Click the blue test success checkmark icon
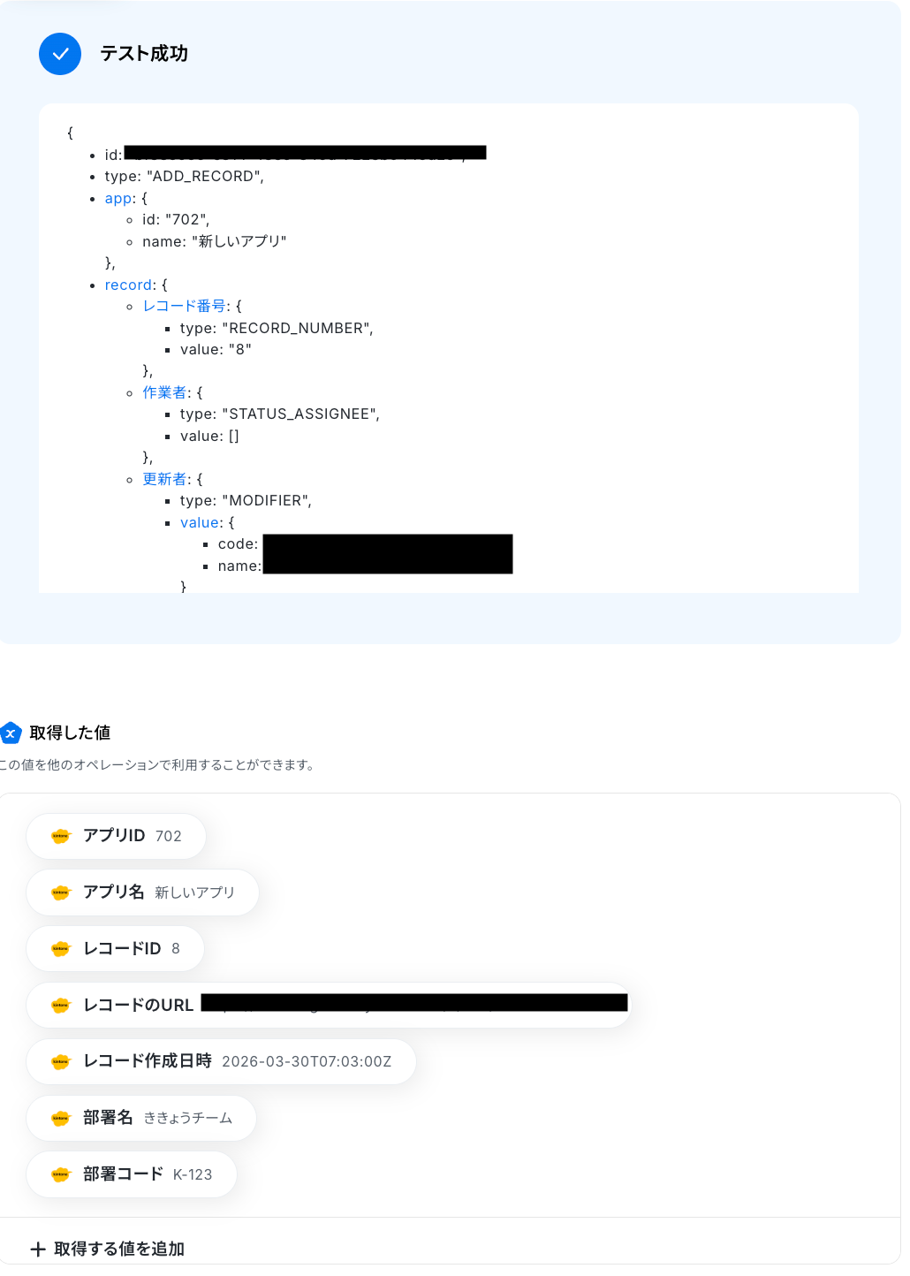 coord(60,54)
